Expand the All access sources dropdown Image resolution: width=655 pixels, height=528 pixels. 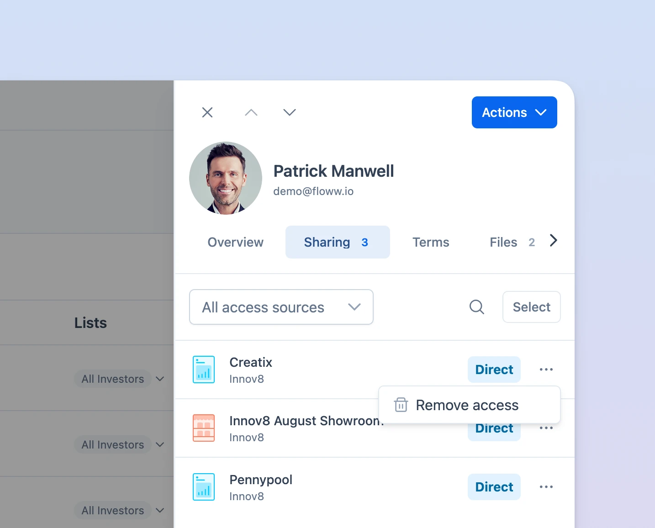coord(281,307)
